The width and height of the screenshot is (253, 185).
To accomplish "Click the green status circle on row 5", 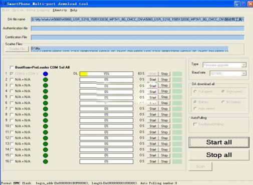I will [x=46, y=97].
